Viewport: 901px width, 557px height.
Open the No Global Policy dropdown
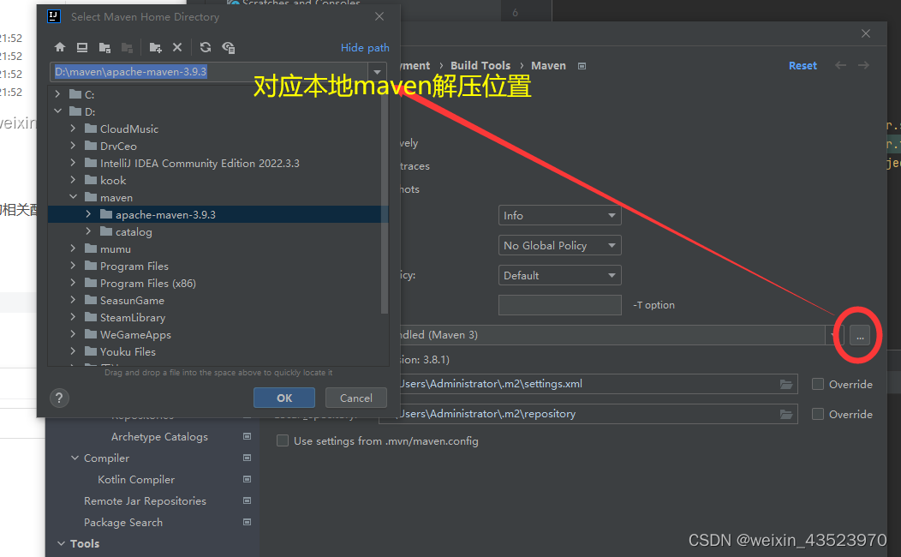559,245
